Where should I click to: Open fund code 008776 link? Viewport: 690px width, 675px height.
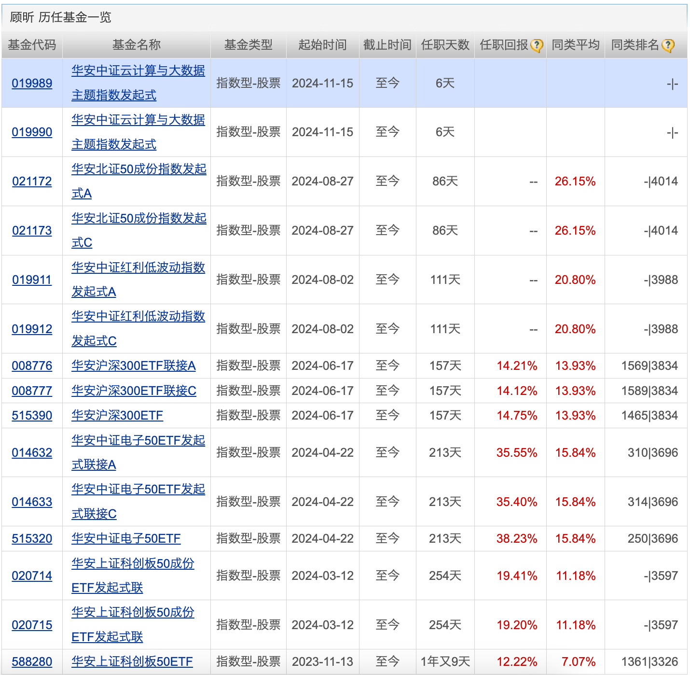click(32, 366)
